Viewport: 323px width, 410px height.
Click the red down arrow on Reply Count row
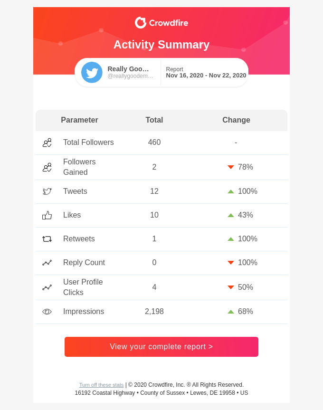coord(231,263)
